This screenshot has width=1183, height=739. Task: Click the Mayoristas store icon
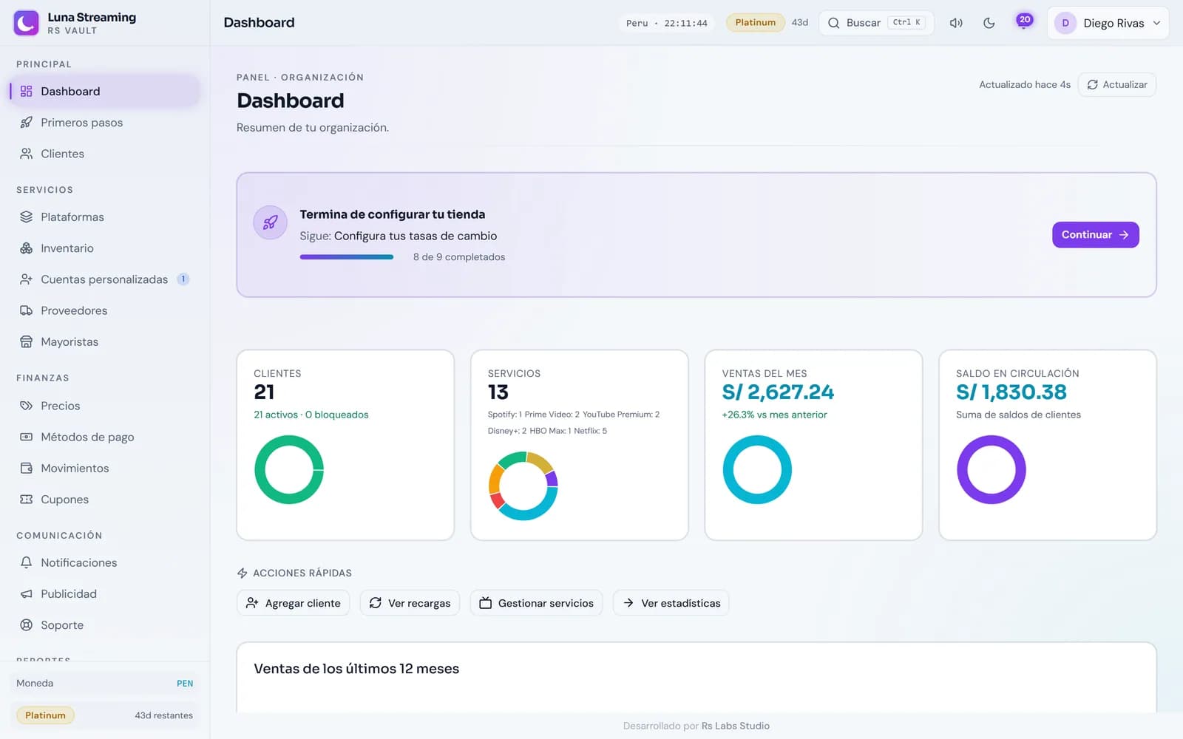pos(27,342)
